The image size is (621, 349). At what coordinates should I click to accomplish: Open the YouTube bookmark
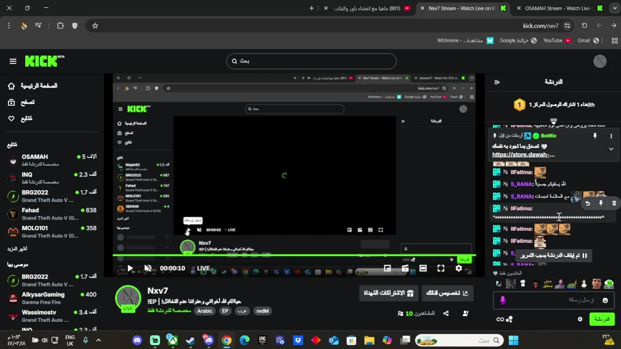[x=556, y=41]
